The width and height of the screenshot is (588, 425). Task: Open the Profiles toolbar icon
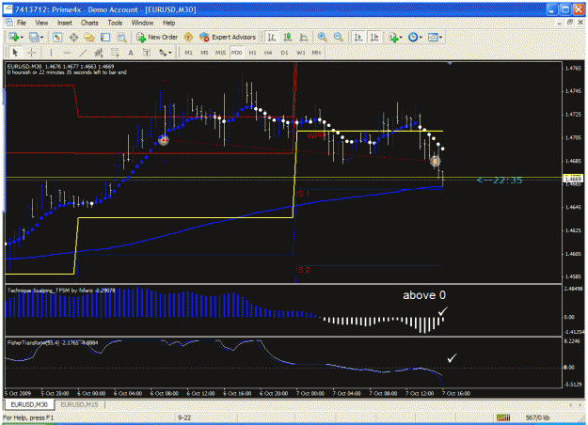[x=34, y=37]
